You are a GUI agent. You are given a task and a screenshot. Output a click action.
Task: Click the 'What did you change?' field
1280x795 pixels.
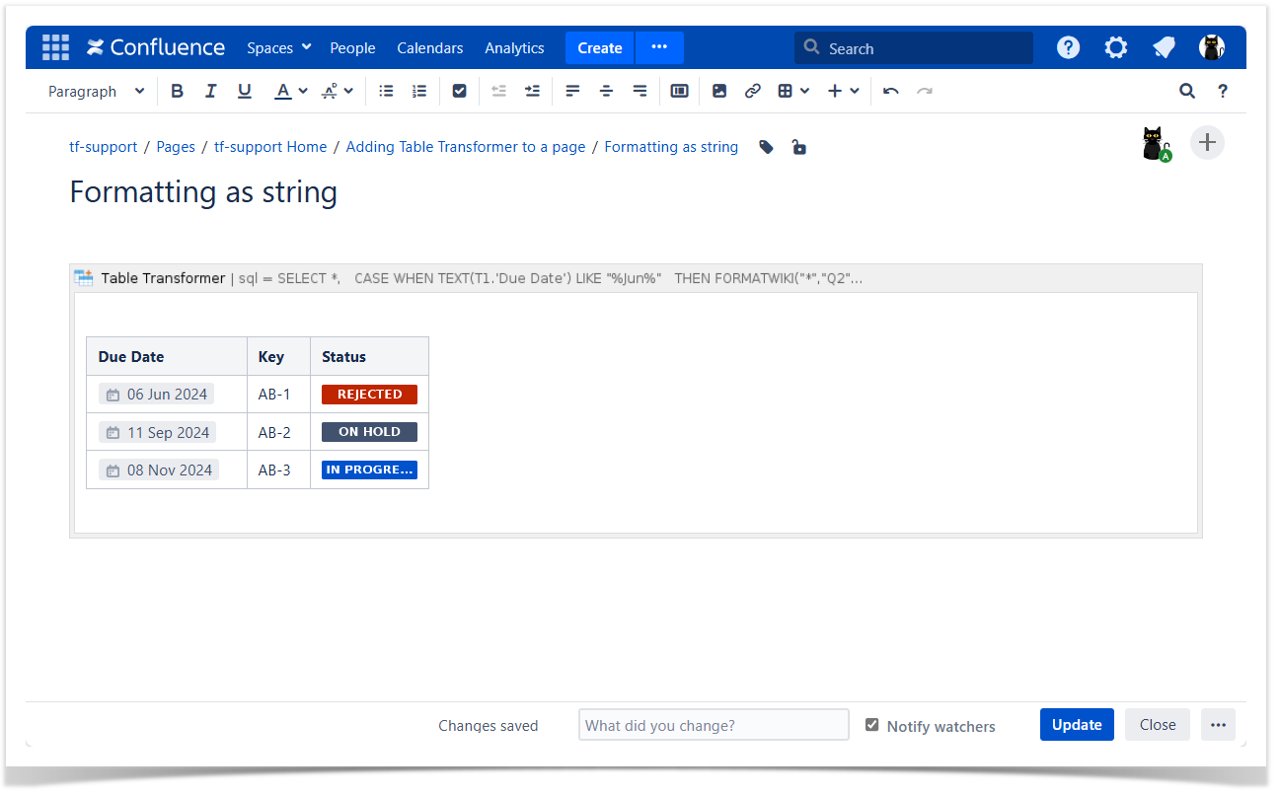[x=713, y=725]
